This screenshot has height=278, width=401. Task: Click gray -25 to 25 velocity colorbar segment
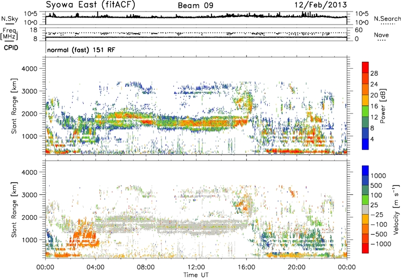(365, 209)
